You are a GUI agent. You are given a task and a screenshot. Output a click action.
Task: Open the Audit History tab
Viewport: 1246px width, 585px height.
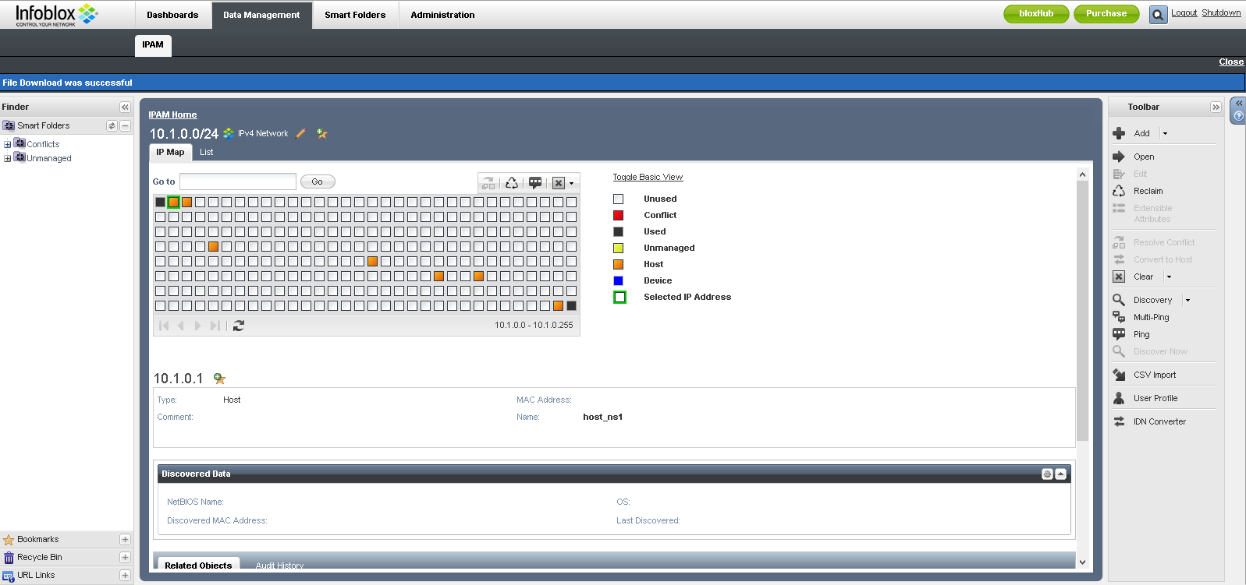coord(279,566)
